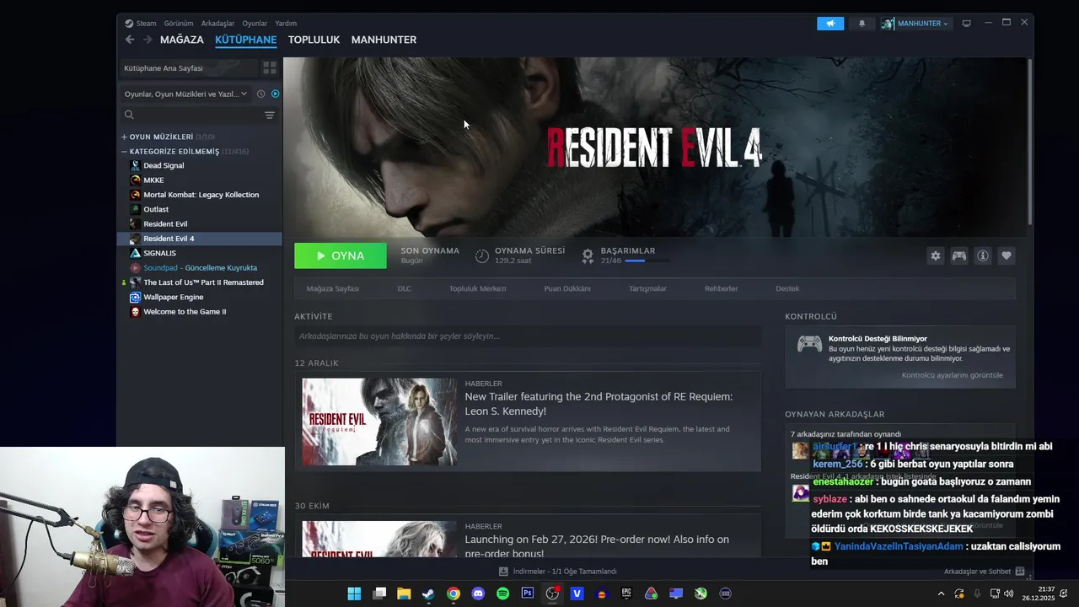The width and height of the screenshot is (1079, 607).
Task: Open BAŞARIMLAR achievements progress
Action: click(627, 255)
